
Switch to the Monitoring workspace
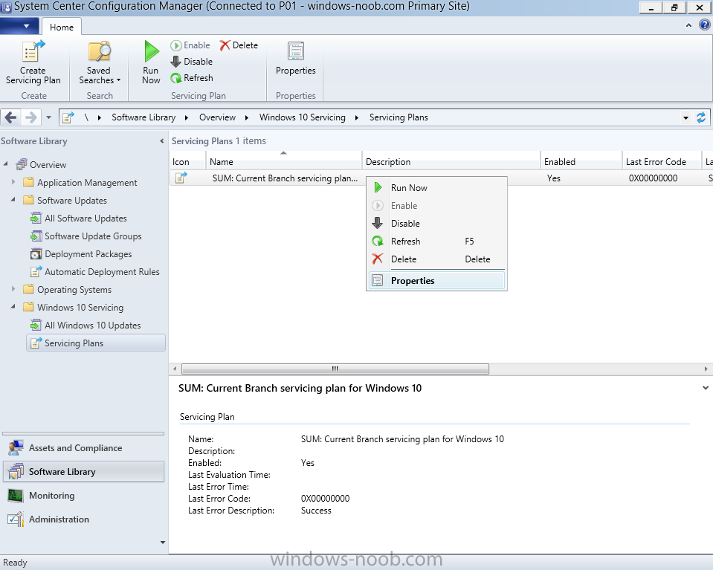click(83, 496)
